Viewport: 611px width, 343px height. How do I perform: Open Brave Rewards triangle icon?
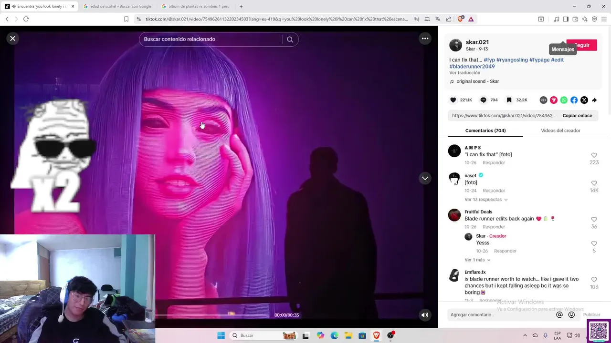[471, 19]
